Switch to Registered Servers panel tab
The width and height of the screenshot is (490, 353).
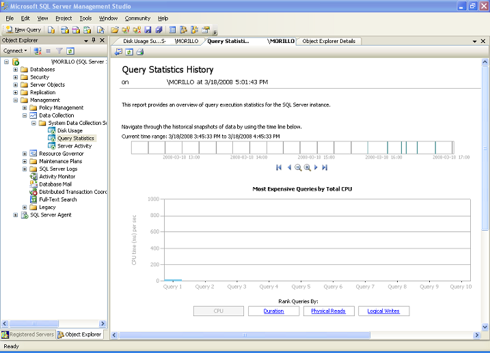28,335
